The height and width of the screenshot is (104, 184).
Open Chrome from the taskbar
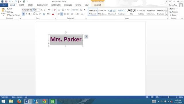tap(44, 101)
